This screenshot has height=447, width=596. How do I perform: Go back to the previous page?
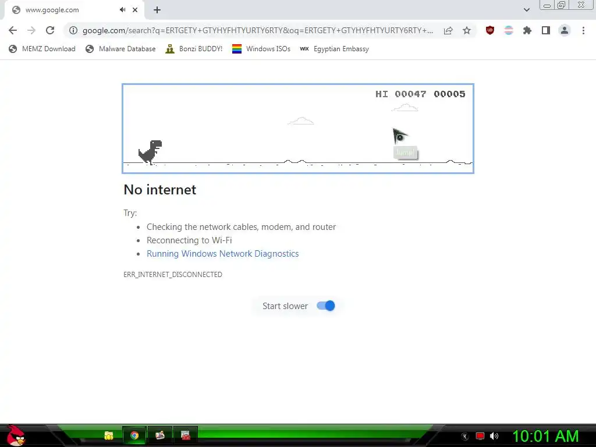coord(13,30)
